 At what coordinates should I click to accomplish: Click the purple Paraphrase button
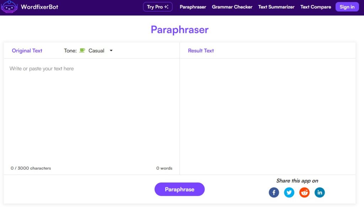coord(180,189)
